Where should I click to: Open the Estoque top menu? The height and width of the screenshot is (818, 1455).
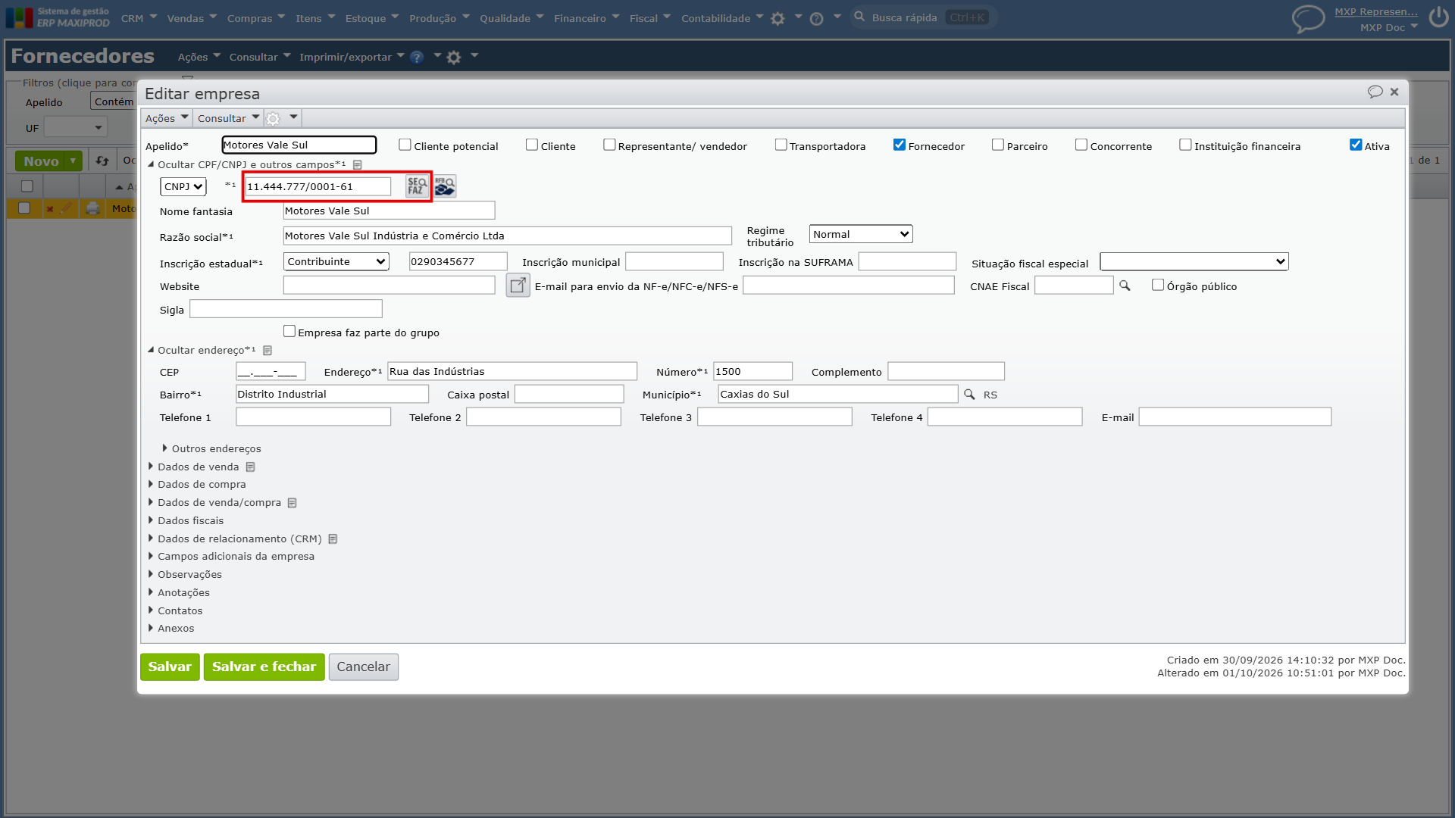coord(371,18)
